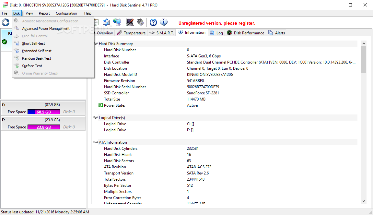Select the Information tab
Screen dimensions: 373x215
tap(192, 32)
